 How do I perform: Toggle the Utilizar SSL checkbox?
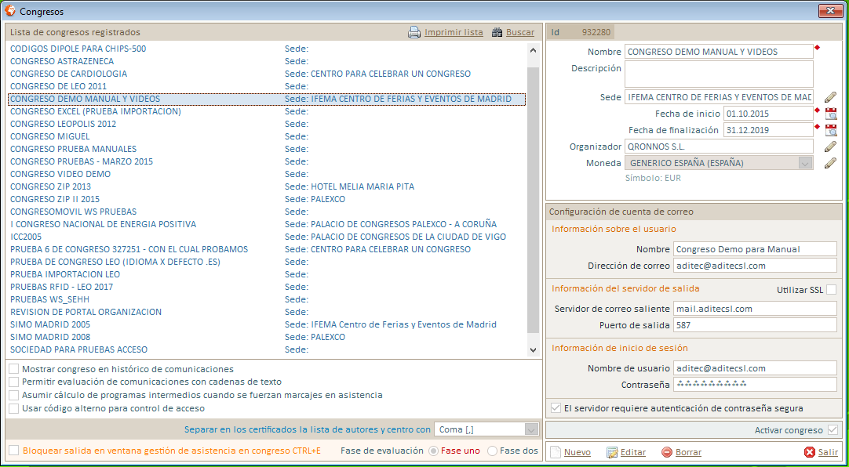(831, 290)
